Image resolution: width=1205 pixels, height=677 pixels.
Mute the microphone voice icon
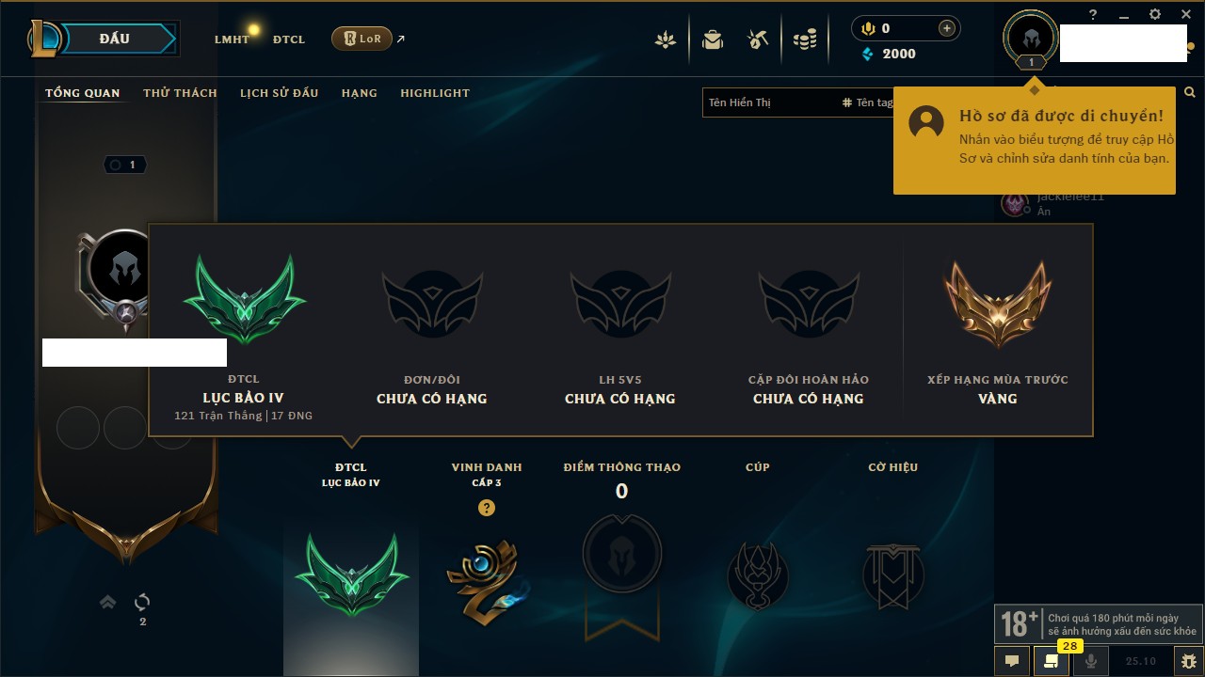1091,661
